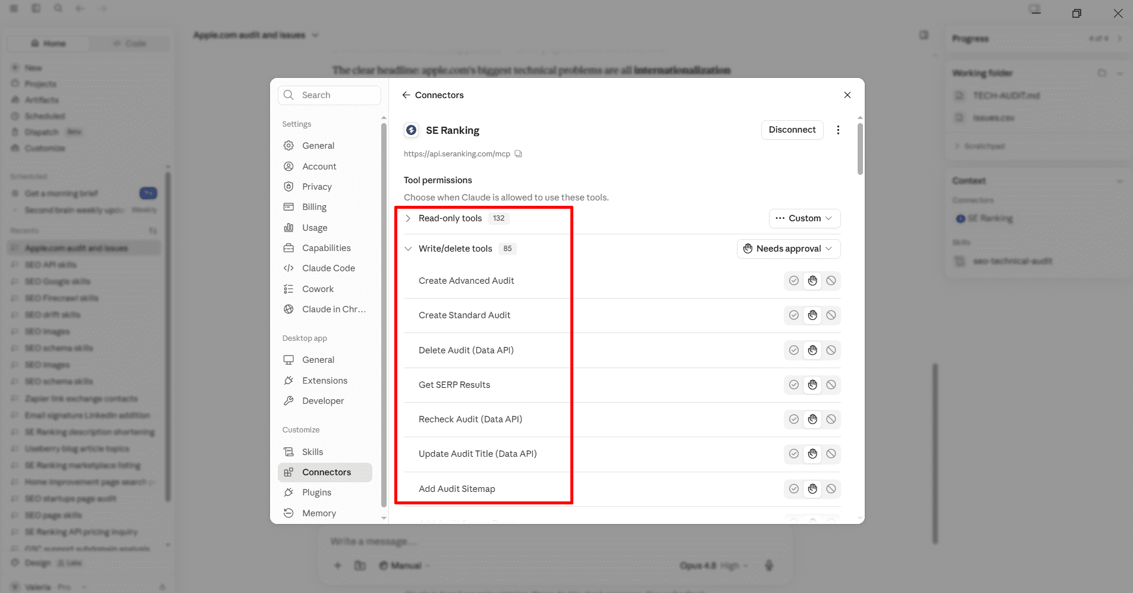Click settings Search field
Viewport: 1133px width, 593px height.
329,95
